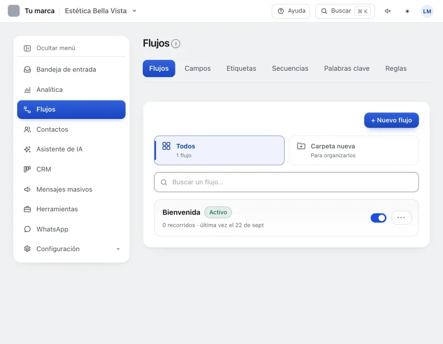Switch to the Etiquetas tab
The height and width of the screenshot is (344, 443).
click(x=241, y=69)
